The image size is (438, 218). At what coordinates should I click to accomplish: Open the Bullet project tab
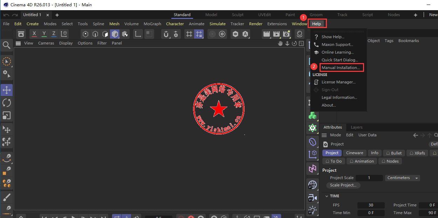(393, 153)
